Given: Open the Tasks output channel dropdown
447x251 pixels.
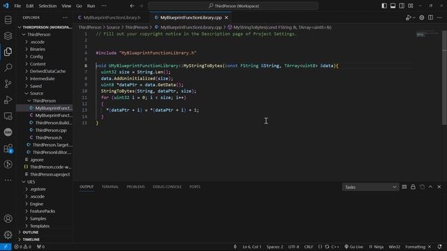Looking at the screenshot, I should click(x=370, y=187).
